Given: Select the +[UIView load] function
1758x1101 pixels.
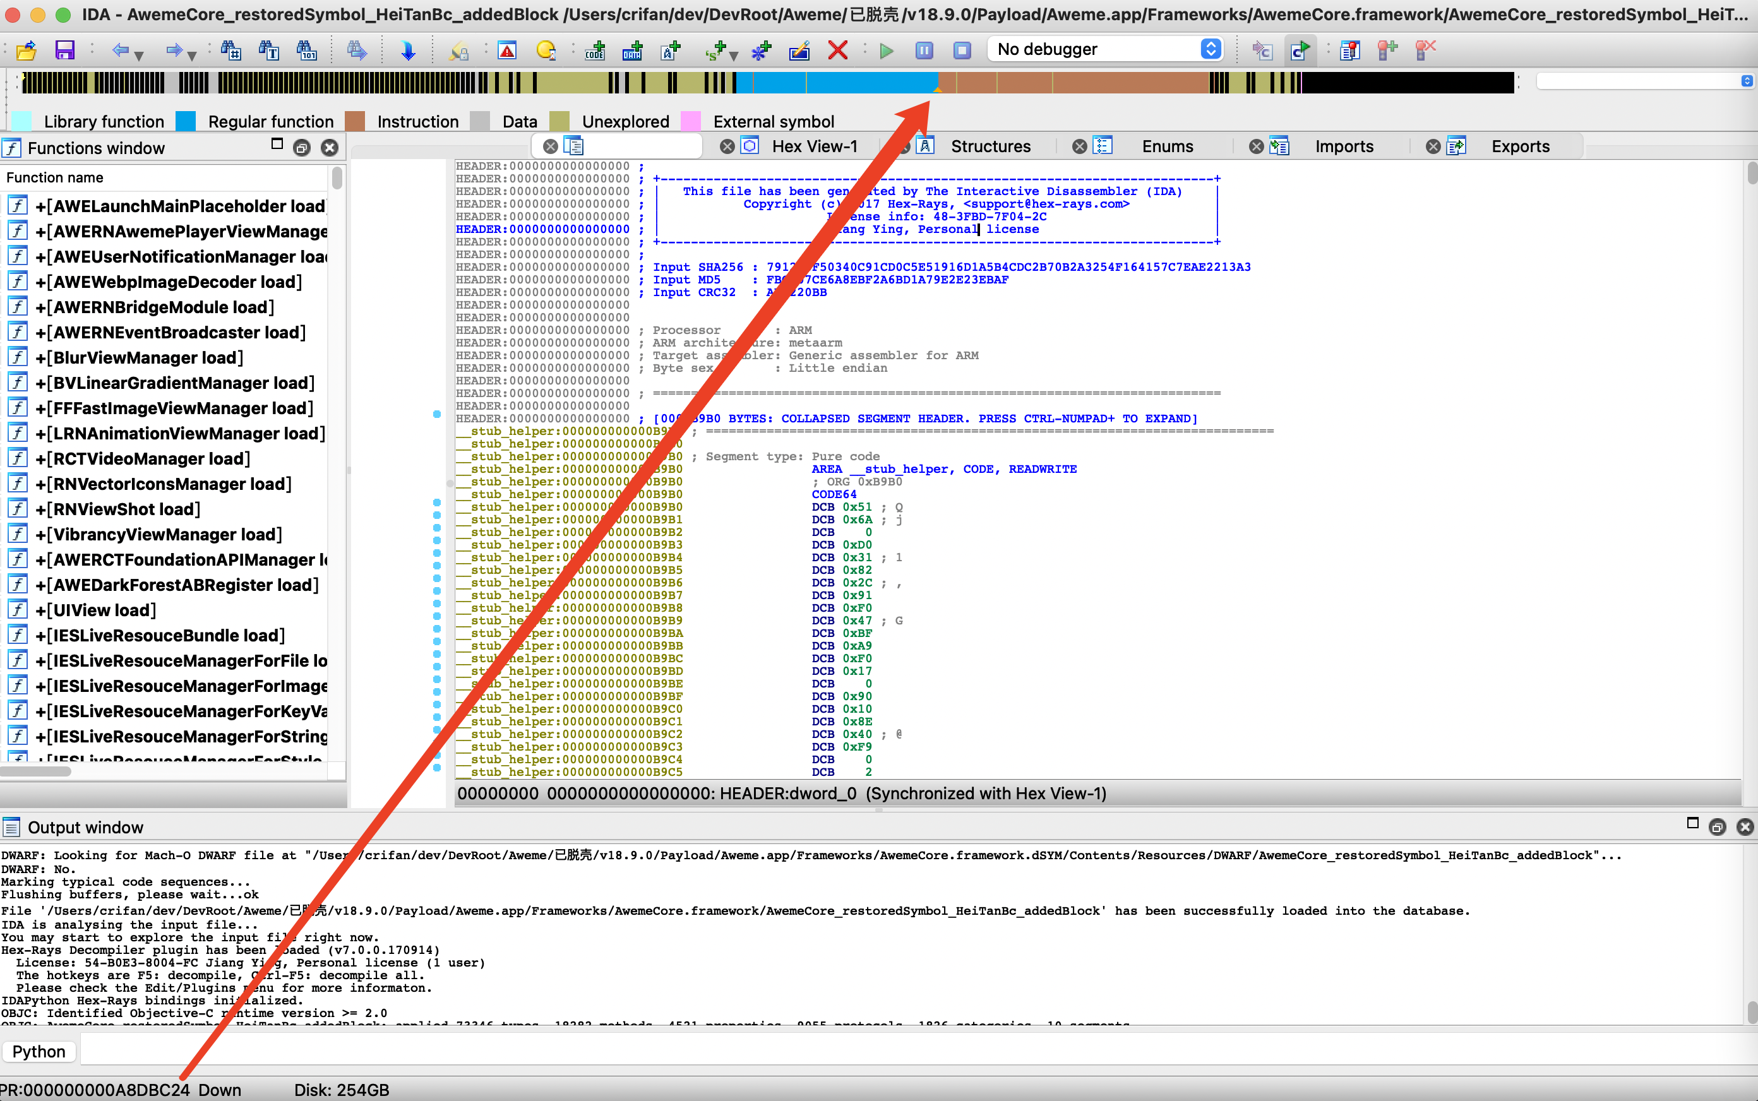Looking at the screenshot, I should (95, 610).
